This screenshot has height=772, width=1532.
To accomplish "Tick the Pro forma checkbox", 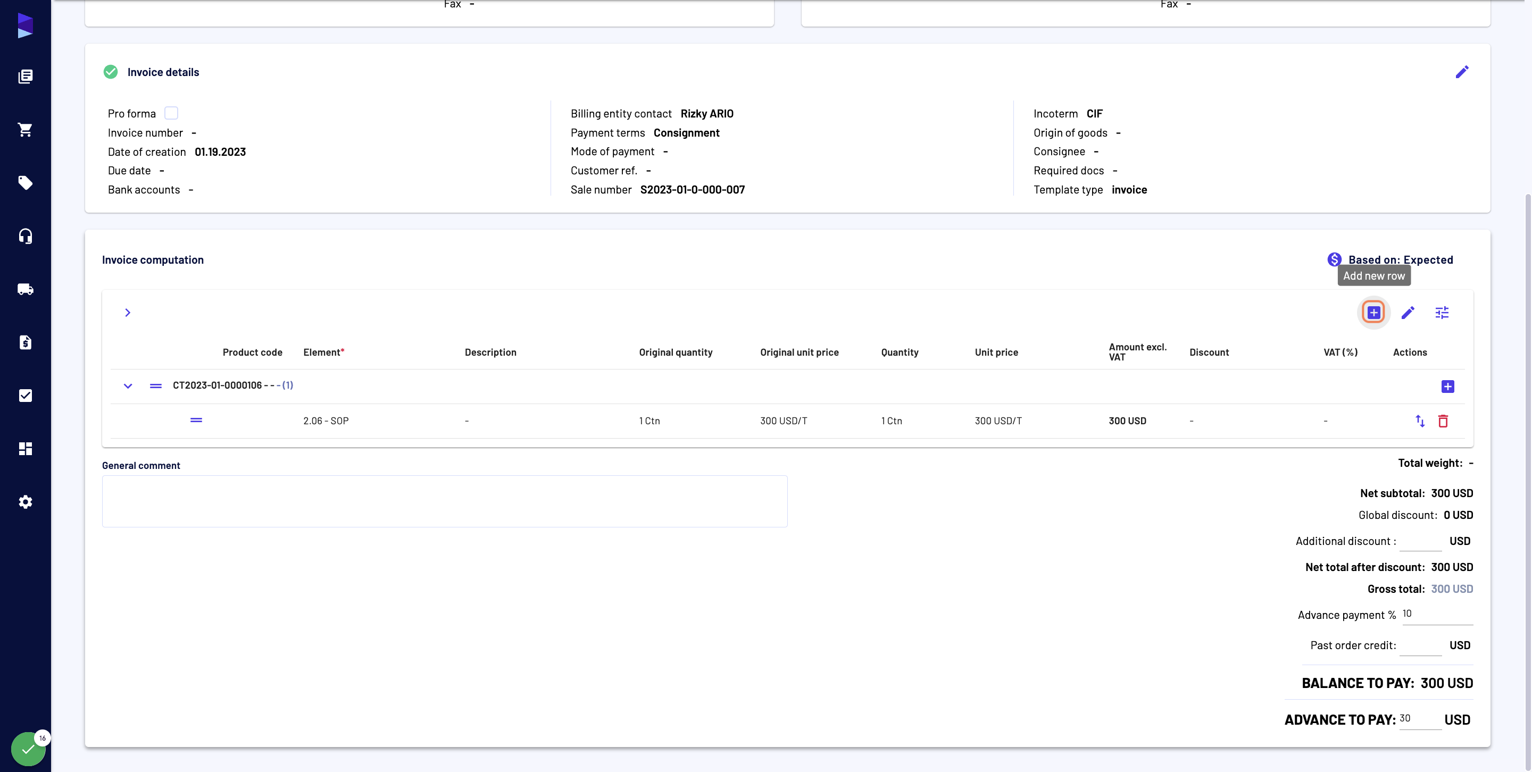I will (x=171, y=113).
